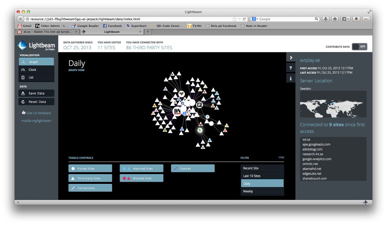Screen dimensions: 387x225
Task: Toggle Visited Sites visibility
Action: [90, 168]
